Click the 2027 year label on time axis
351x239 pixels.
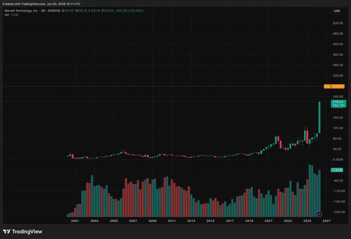[326, 221]
